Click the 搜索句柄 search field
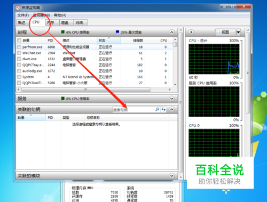The image size is (267, 202). pos(133,110)
